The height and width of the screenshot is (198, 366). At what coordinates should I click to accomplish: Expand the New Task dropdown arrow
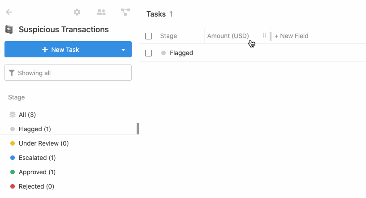[x=123, y=49]
